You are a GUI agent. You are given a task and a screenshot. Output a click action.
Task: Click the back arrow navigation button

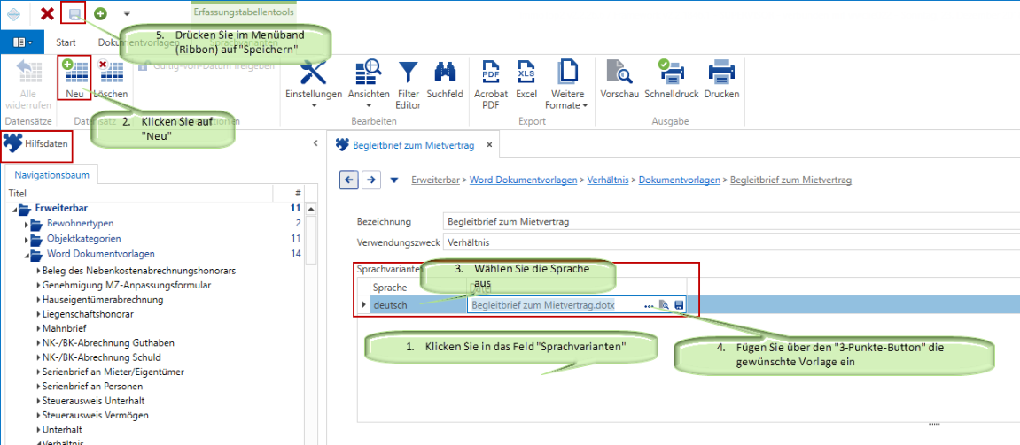348,180
